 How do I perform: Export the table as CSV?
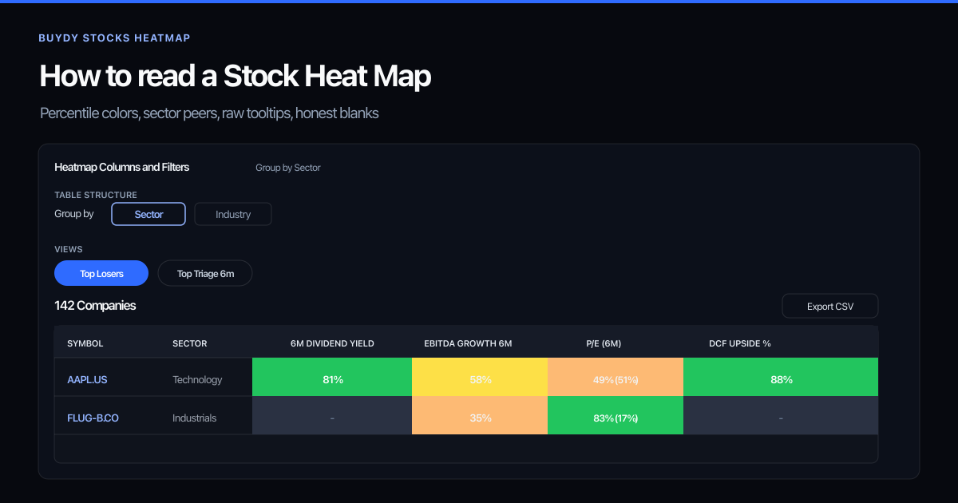830,307
